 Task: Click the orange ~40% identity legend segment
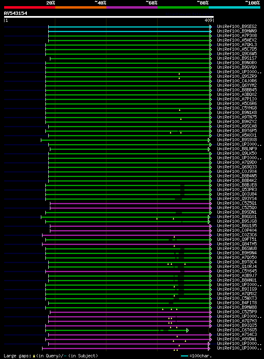[81, 7]
